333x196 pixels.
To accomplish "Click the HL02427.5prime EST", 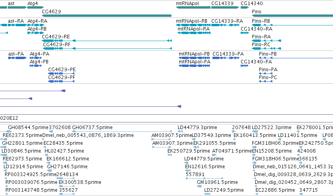I will [64, 151].
